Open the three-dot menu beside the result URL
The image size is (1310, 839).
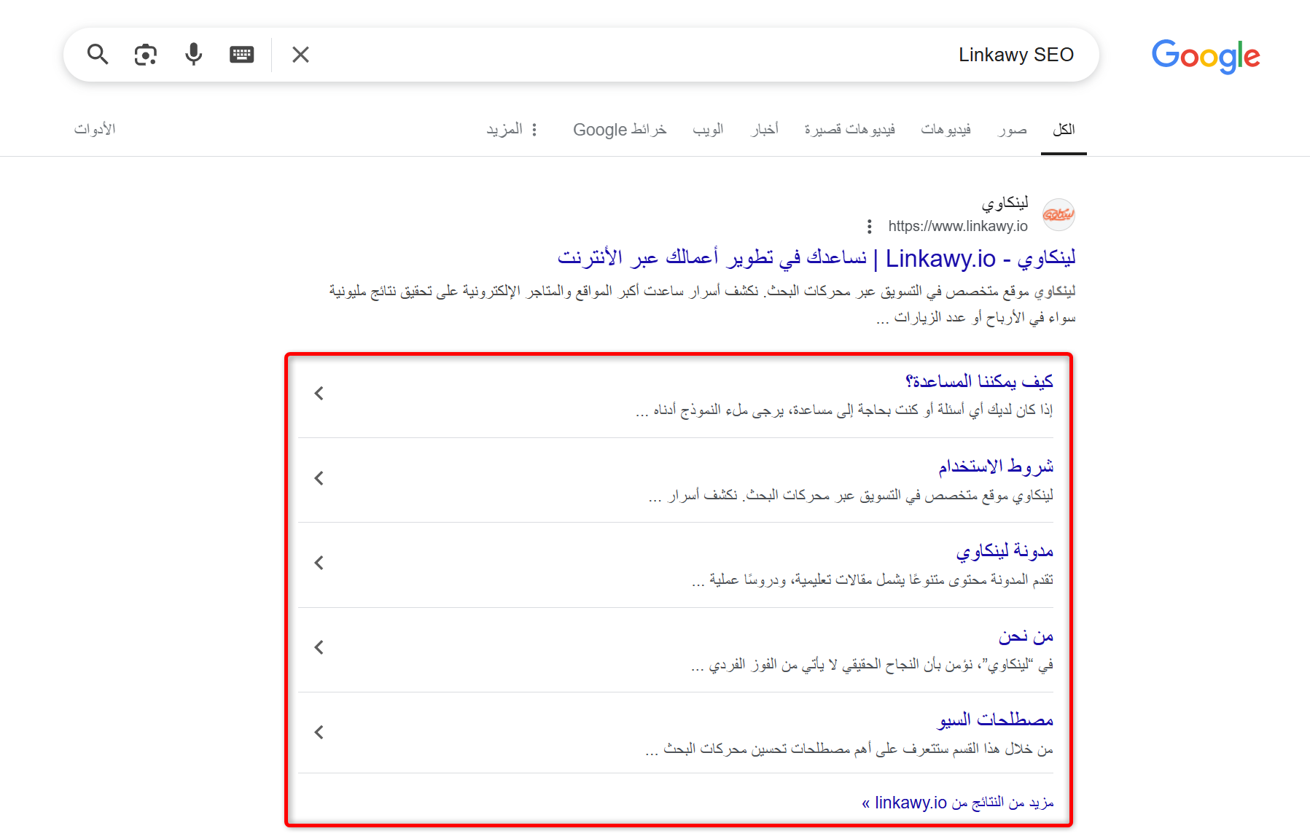(870, 225)
